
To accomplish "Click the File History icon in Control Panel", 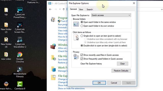I will click(53, 58).
